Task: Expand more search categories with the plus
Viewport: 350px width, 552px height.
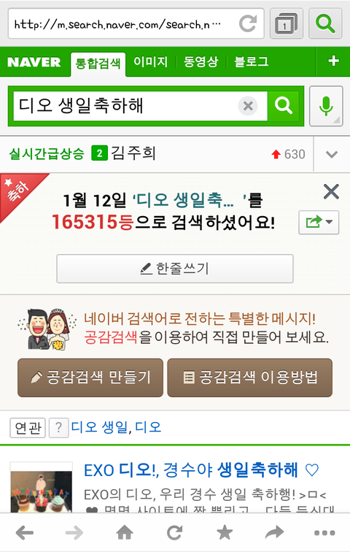Action: click(x=333, y=61)
